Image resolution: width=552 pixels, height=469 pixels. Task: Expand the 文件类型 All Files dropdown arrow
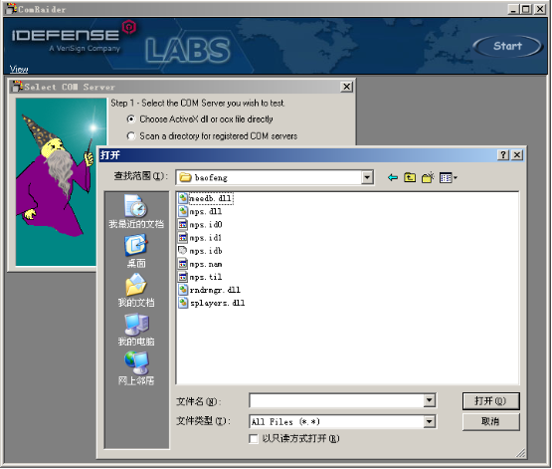point(429,422)
